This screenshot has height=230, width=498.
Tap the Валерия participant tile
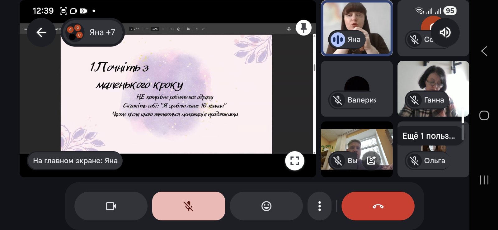pos(357,89)
